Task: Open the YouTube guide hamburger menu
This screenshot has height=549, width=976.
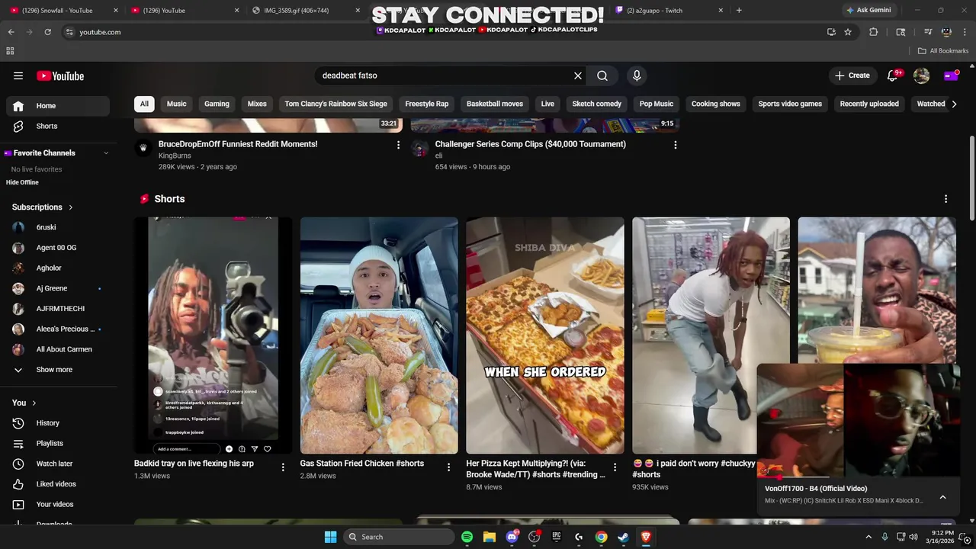Action: 18,75
